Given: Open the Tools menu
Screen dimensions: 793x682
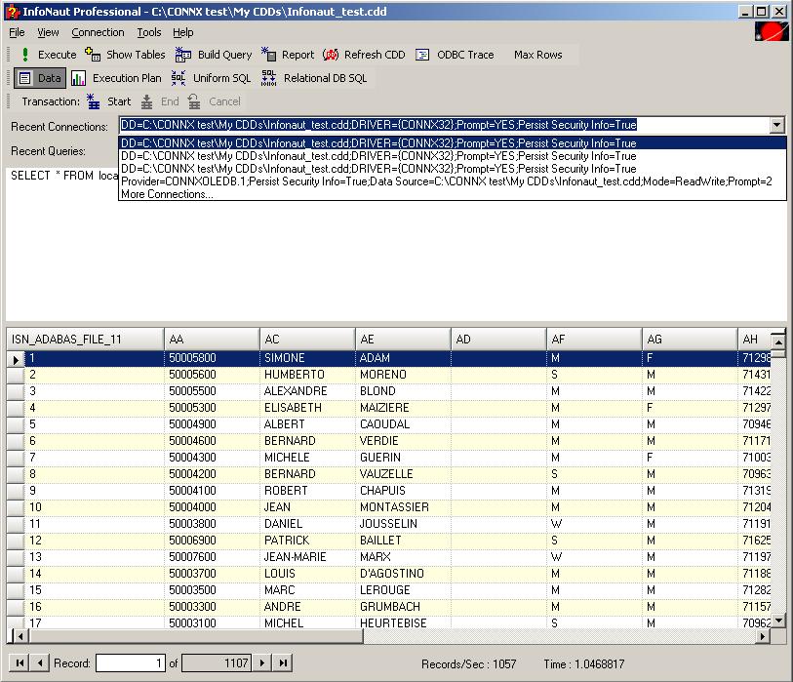Looking at the screenshot, I should point(149,32).
